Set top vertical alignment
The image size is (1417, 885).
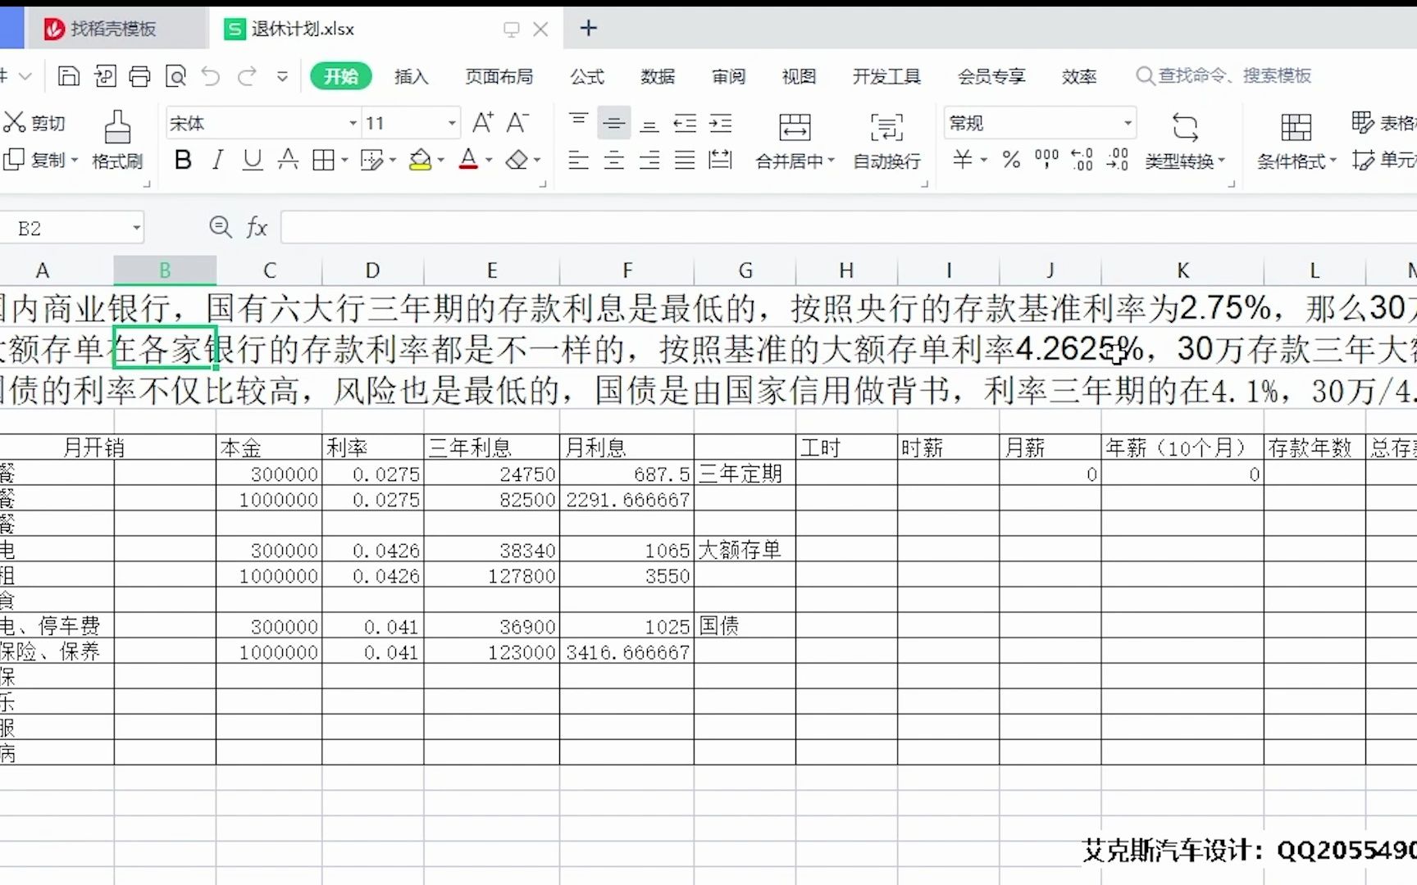[x=578, y=123]
